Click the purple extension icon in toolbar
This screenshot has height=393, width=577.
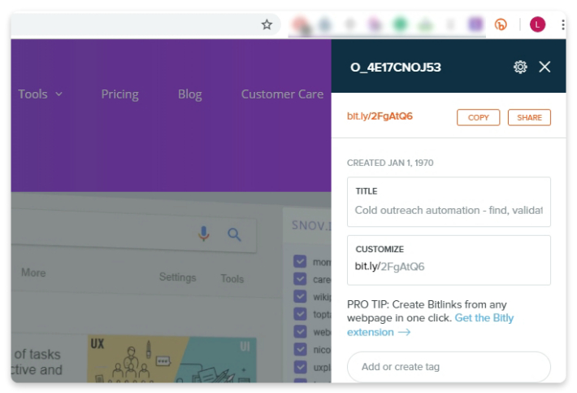pos(475,24)
